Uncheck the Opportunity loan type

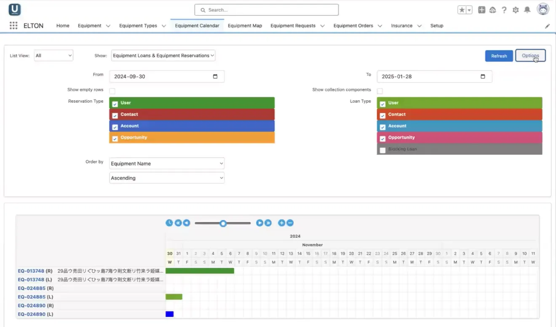click(382, 139)
